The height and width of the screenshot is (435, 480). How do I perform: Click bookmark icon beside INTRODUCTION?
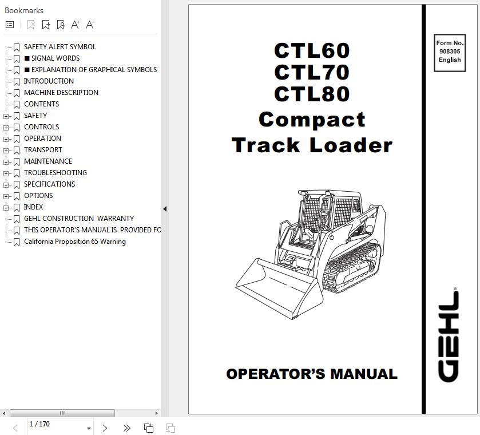point(17,81)
